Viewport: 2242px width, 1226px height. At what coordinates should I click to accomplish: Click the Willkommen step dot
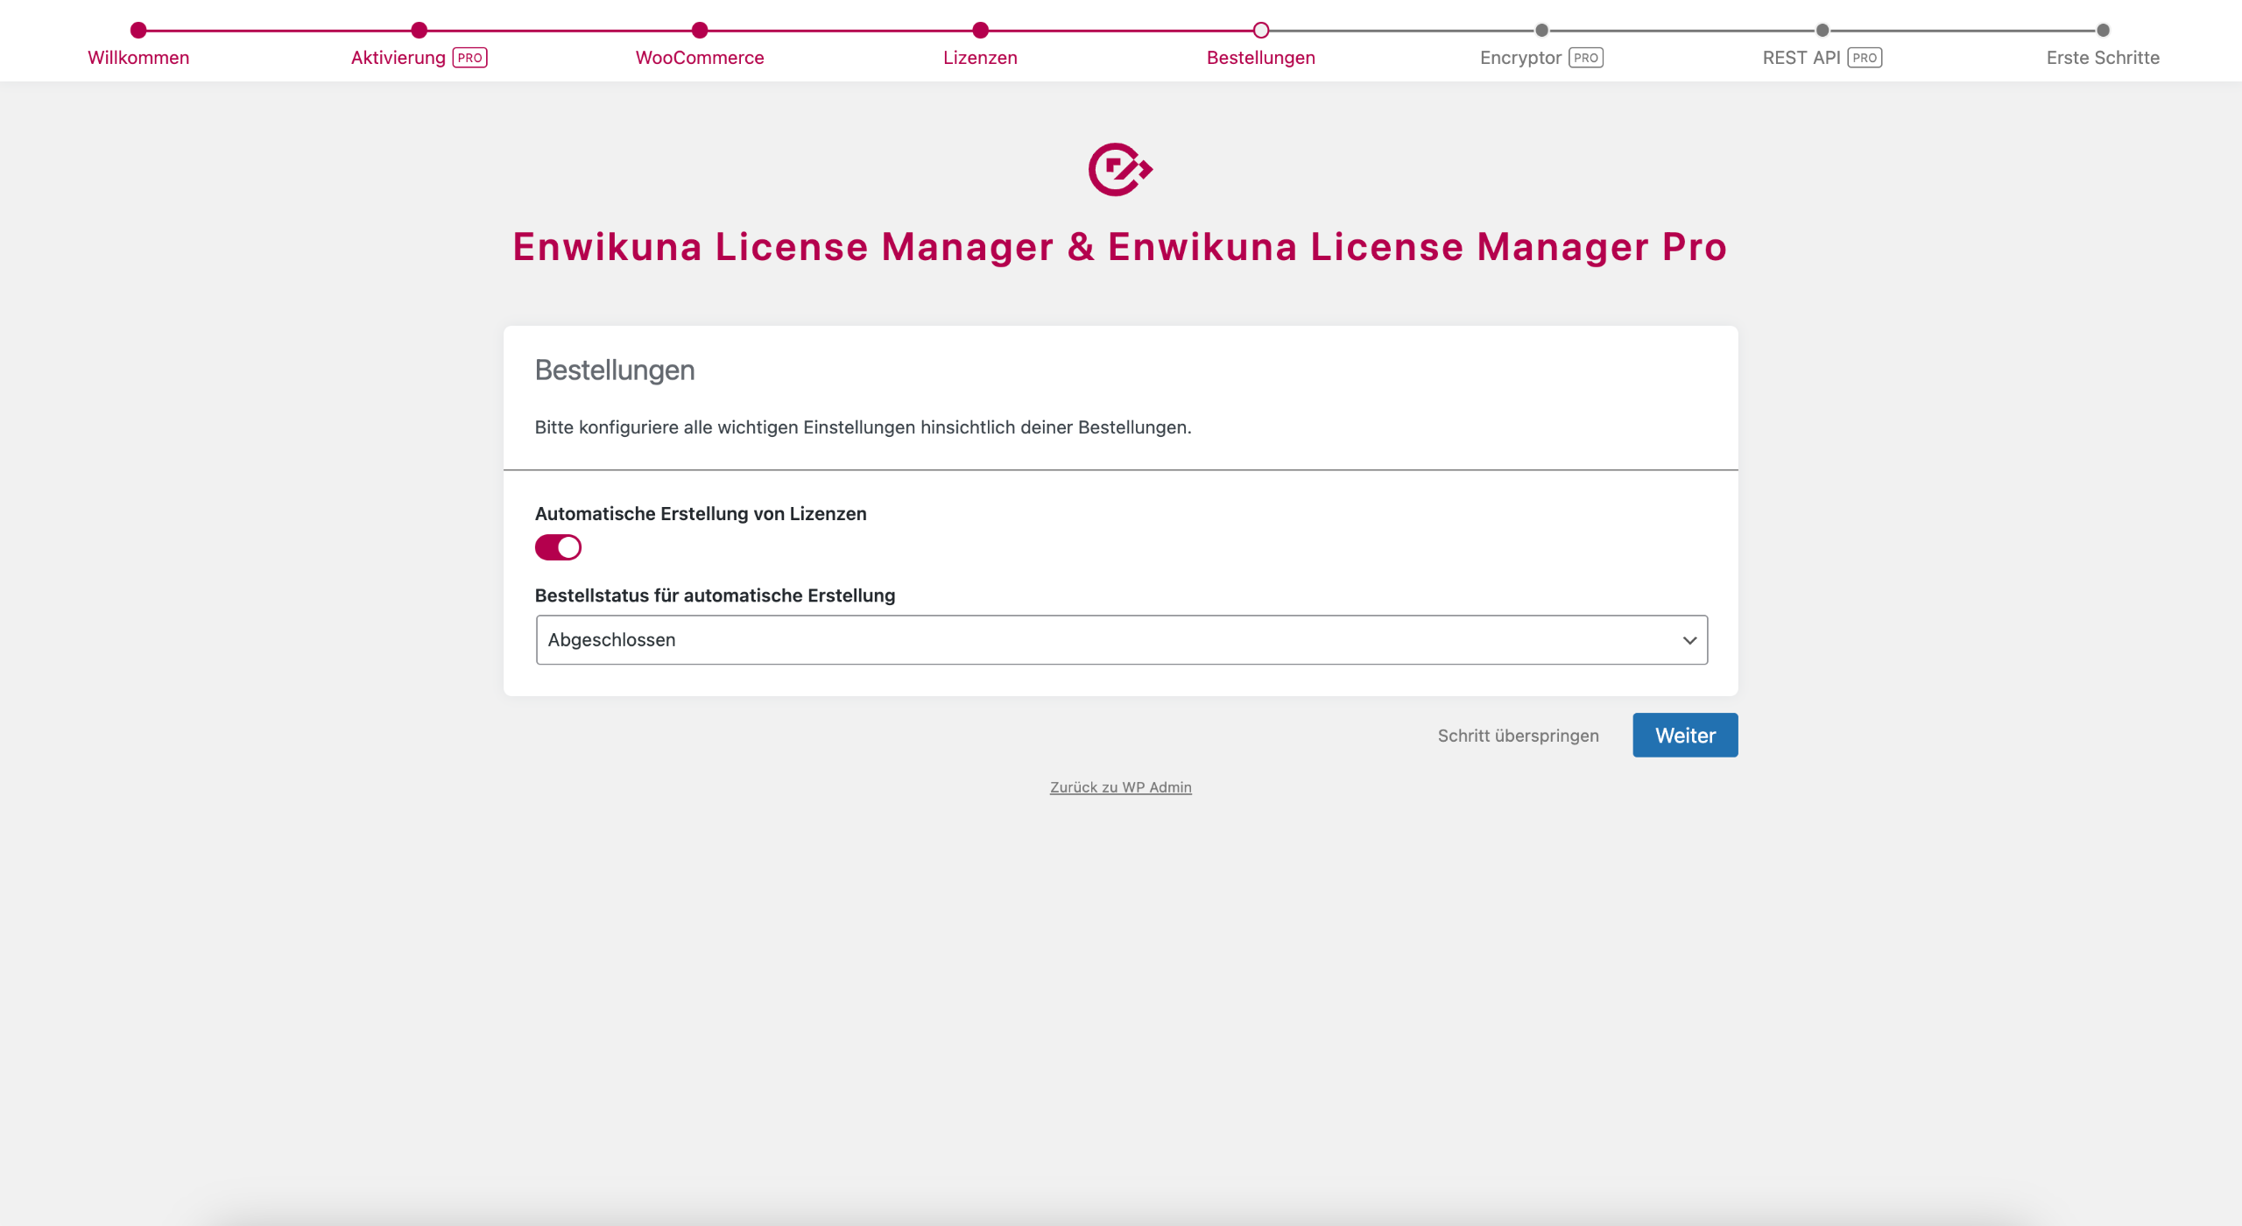tap(138, 31)
